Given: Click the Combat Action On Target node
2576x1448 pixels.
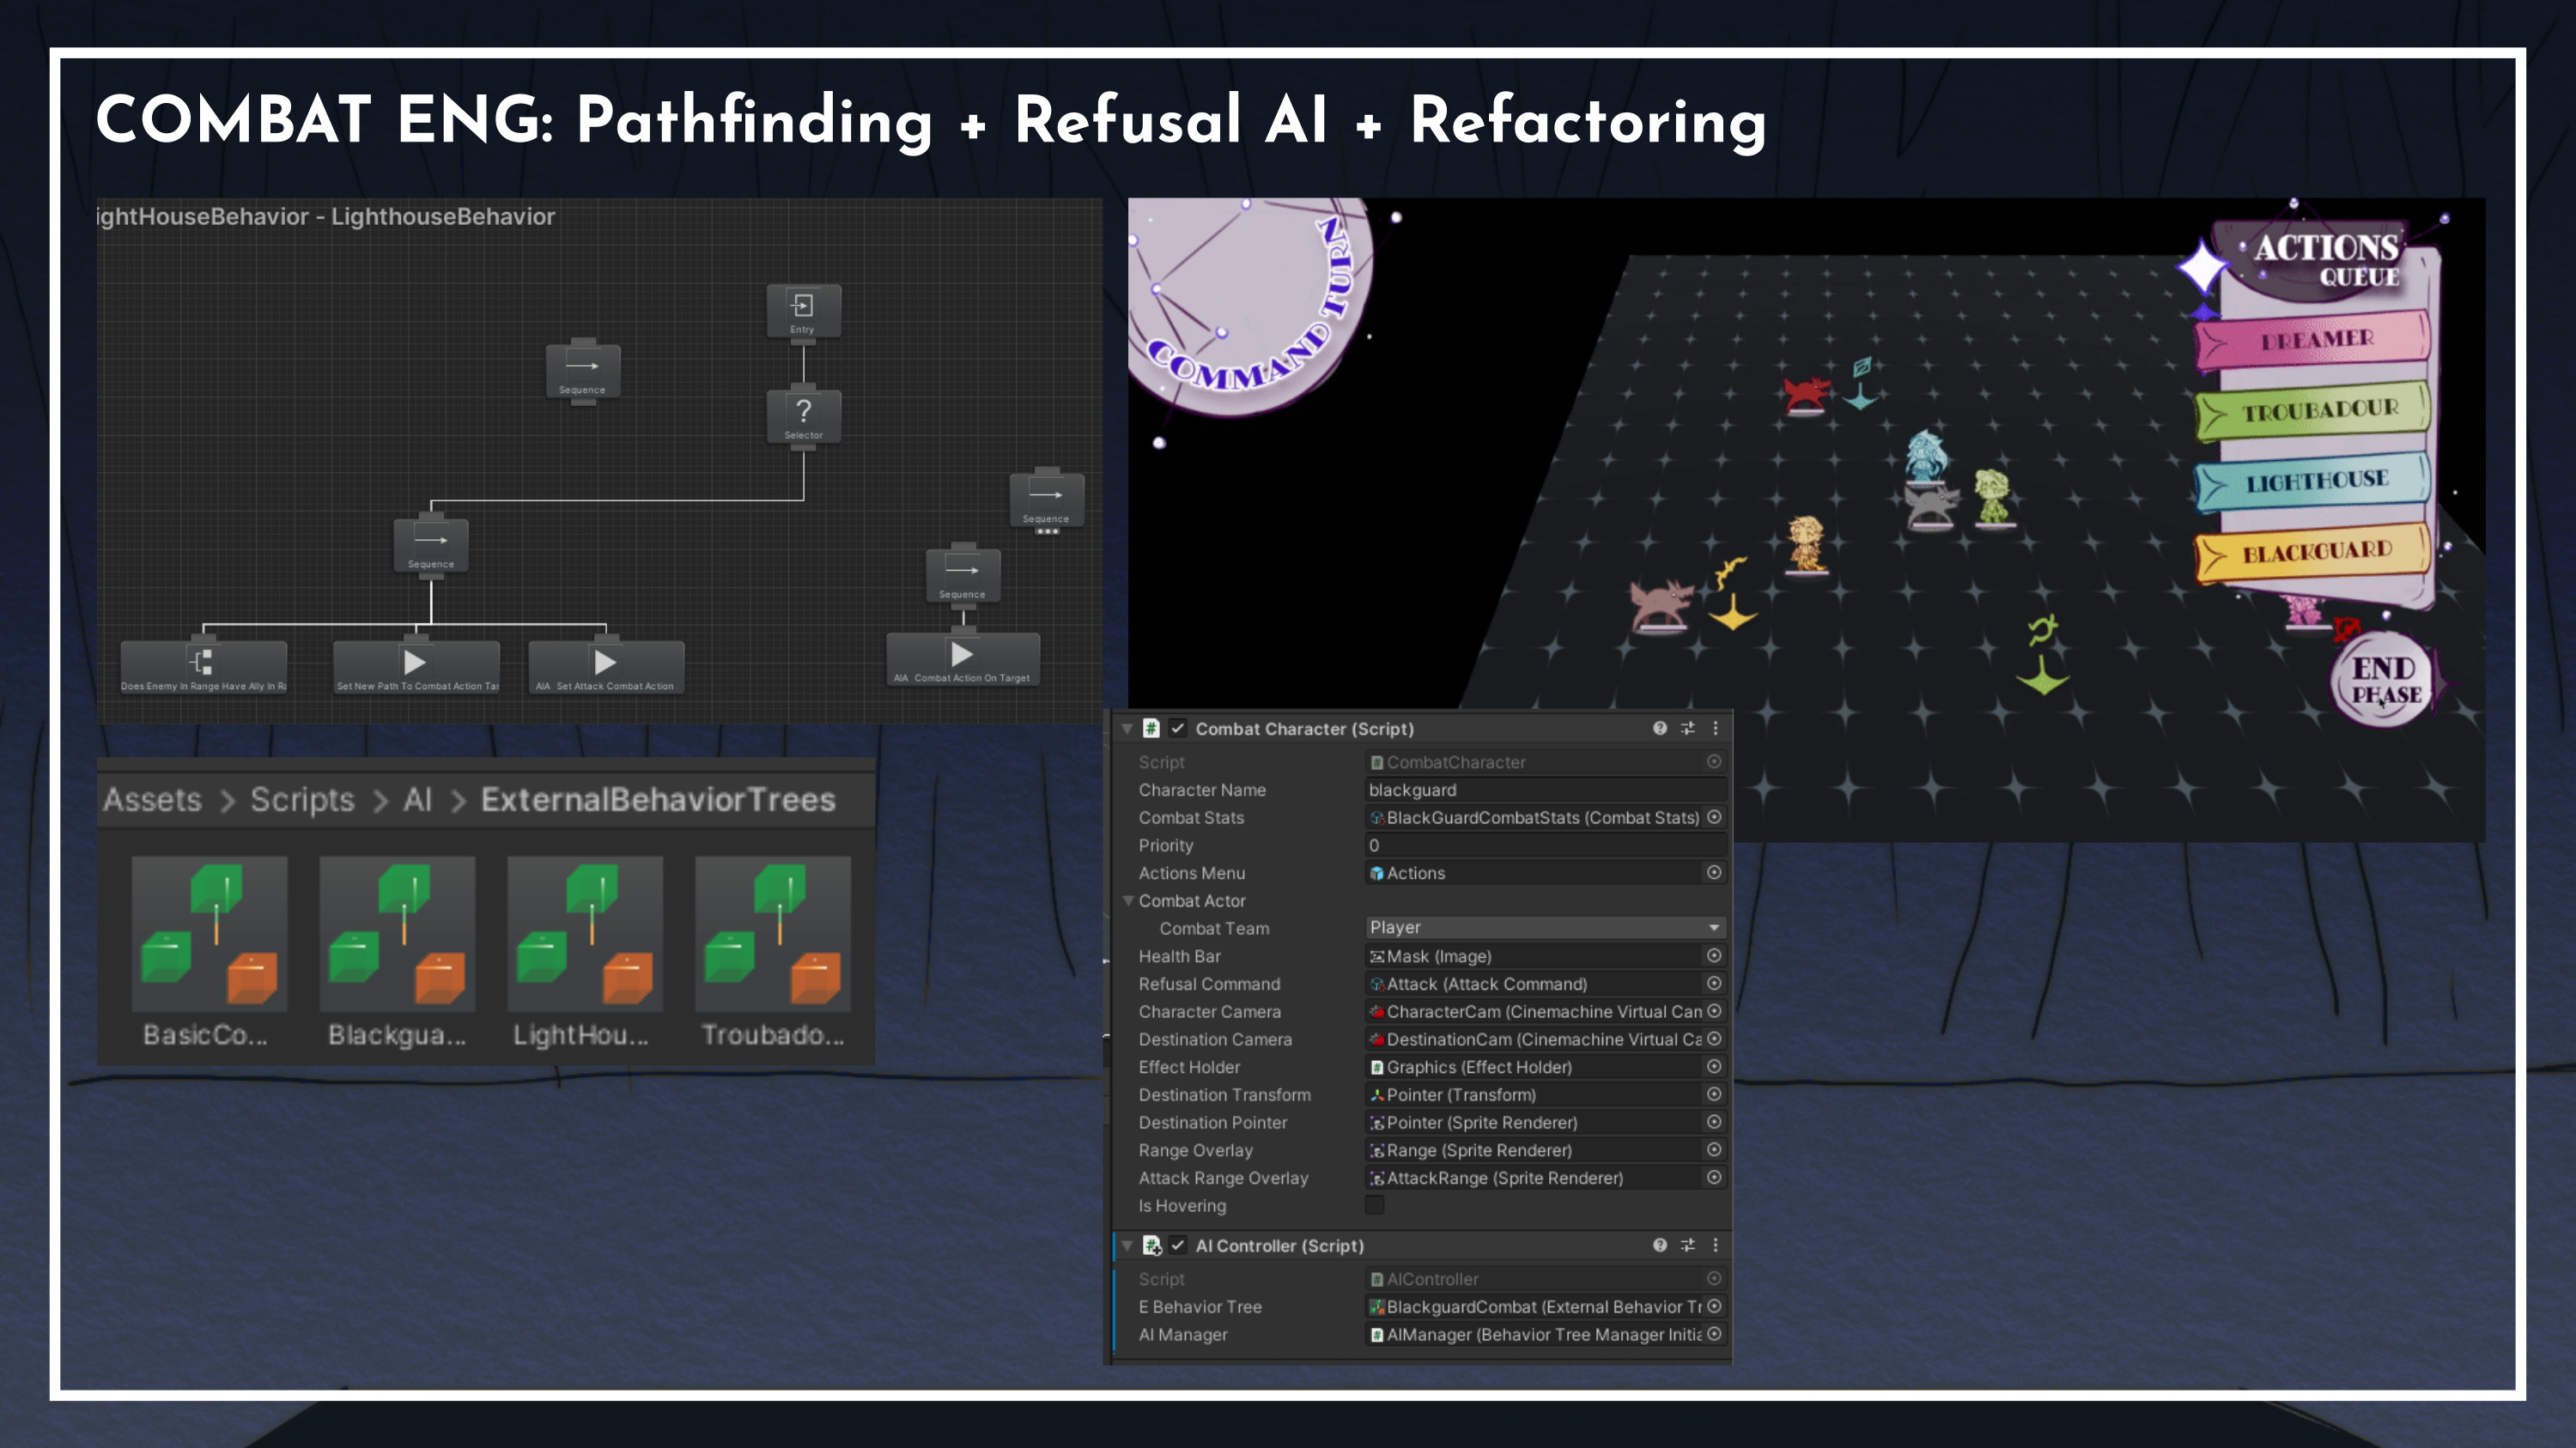Looking at the screenshot, I should [962, 659].
